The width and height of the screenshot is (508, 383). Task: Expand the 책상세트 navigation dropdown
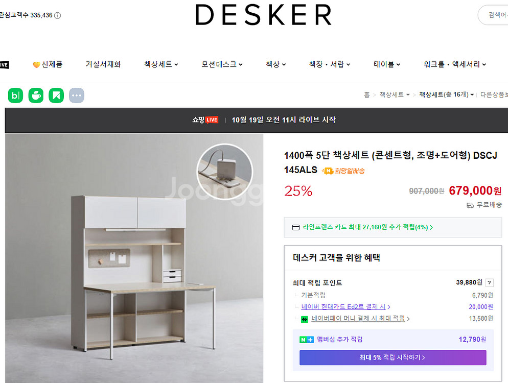[161, 64]
